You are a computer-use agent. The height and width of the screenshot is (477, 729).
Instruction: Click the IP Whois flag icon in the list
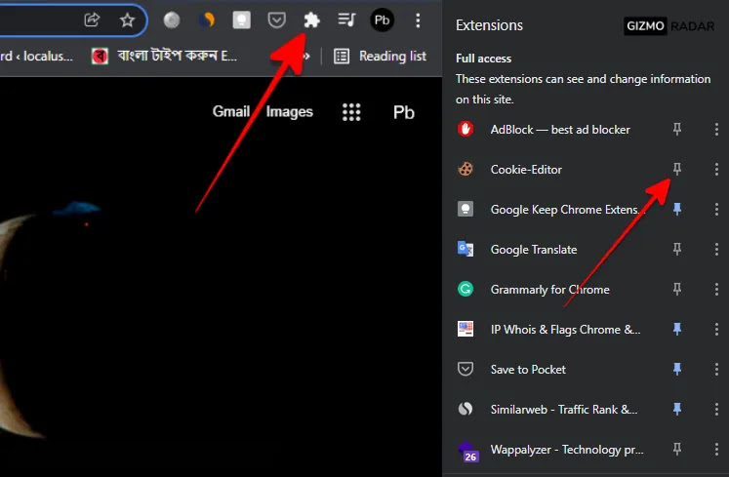click(466, 329)
